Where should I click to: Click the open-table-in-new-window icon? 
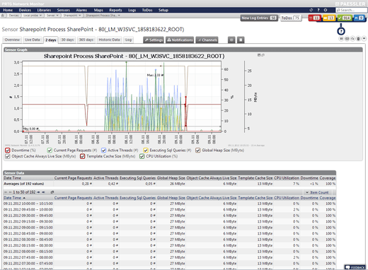click(x=52, y=192)
